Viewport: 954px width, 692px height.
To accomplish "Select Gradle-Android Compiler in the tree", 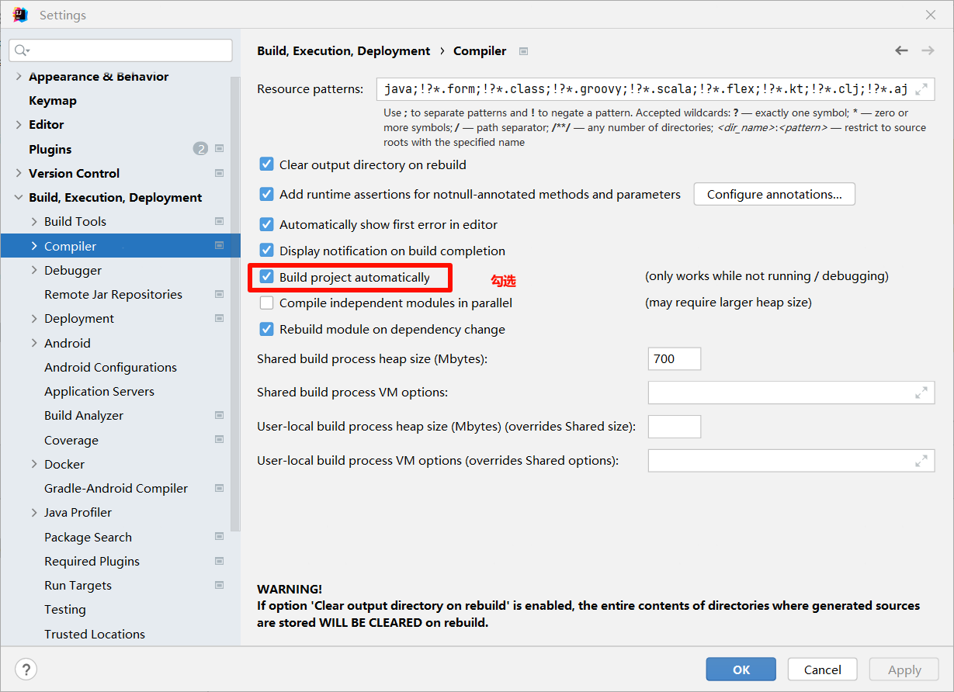I will 116,488.
